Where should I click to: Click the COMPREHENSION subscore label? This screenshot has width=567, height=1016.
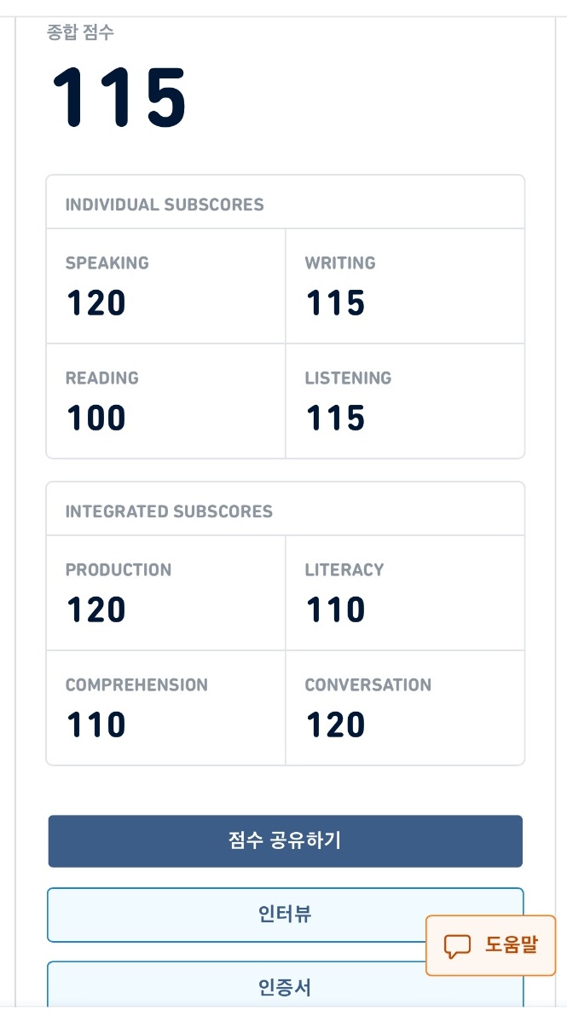click(136, 684)
